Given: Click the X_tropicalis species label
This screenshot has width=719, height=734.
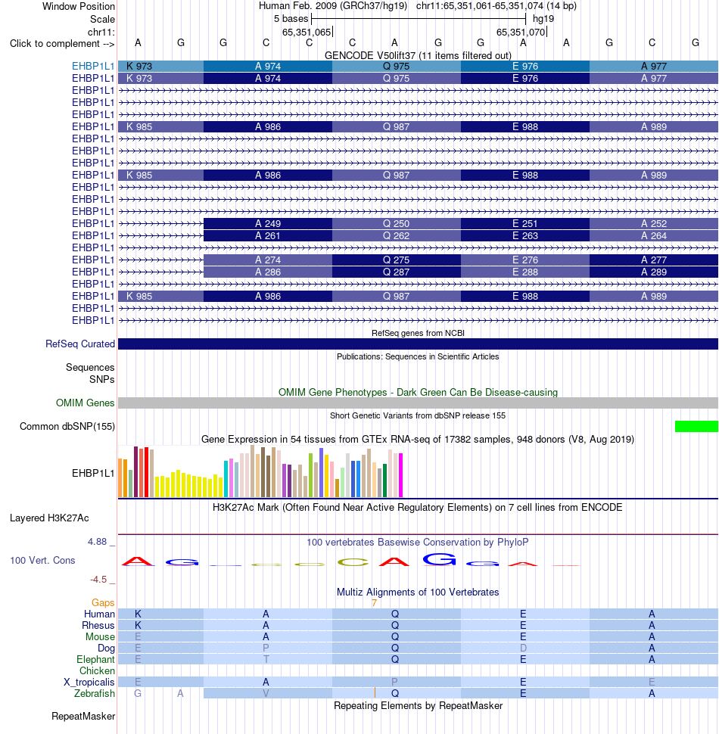Looking at the screenshot, I should [89, 682].
